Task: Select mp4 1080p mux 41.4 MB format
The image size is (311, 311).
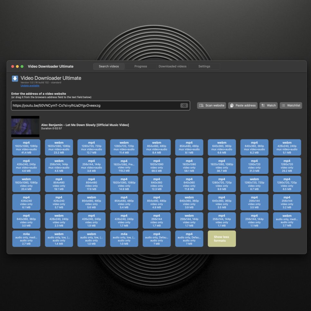Action: pyautogui.click(x=26, y=147)
